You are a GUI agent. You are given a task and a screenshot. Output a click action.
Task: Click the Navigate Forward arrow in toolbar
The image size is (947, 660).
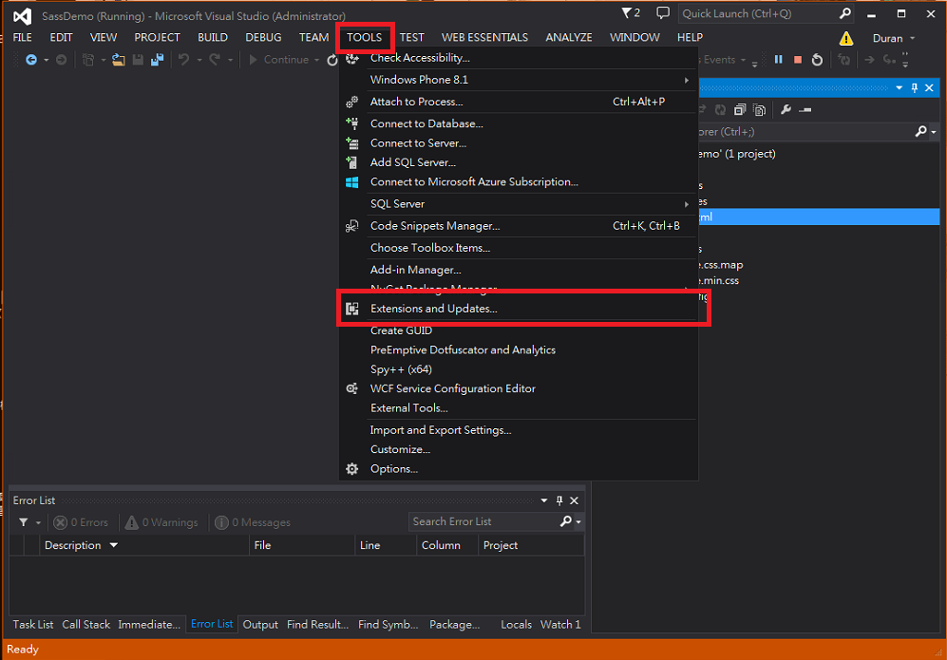pos(61,59)
